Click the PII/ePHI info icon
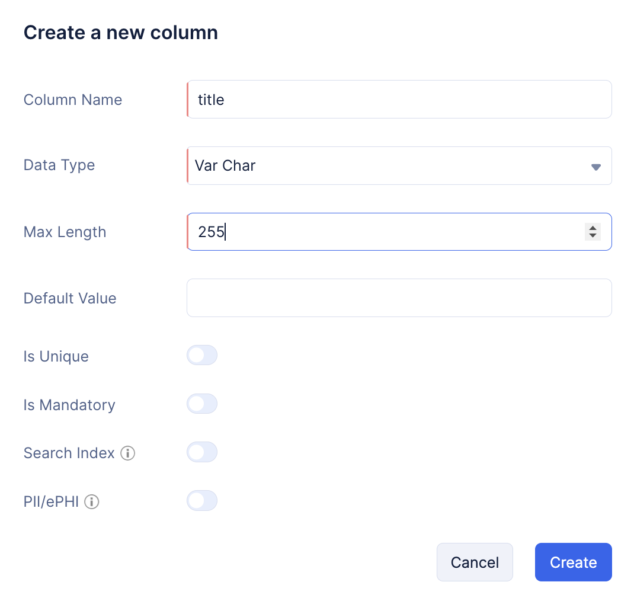 tap(92, 501)
